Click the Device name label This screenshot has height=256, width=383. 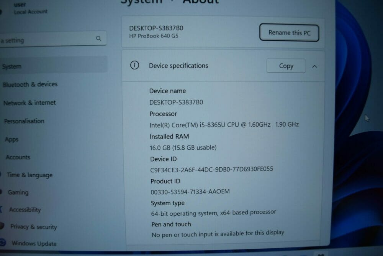click(168, 91)
